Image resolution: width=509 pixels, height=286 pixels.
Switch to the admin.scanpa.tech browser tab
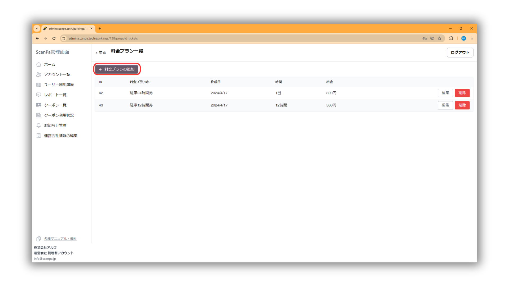coord(68,29)
